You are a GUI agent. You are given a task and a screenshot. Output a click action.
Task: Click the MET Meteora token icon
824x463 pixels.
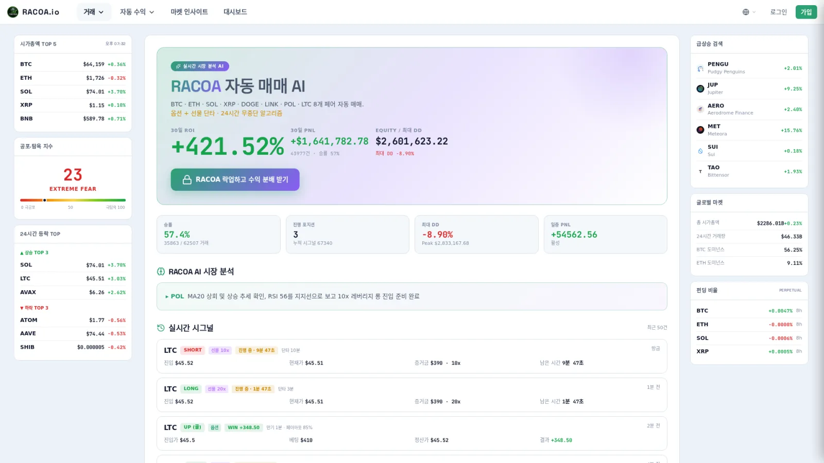point(700,130)
